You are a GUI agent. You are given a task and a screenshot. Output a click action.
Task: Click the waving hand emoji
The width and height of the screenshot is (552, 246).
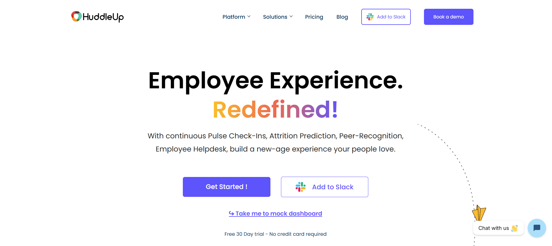pyautogui.click(x=514, y=228)
